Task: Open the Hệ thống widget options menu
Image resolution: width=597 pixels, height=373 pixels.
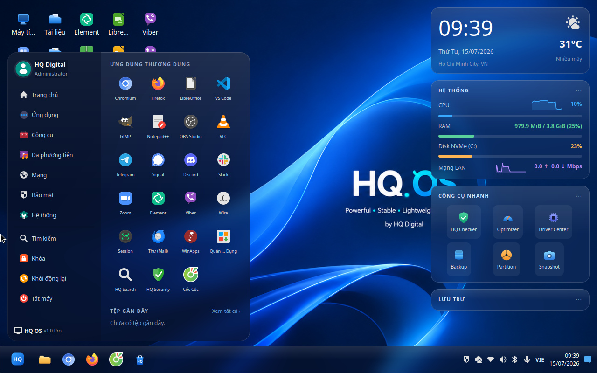Action: coord(579,90)
